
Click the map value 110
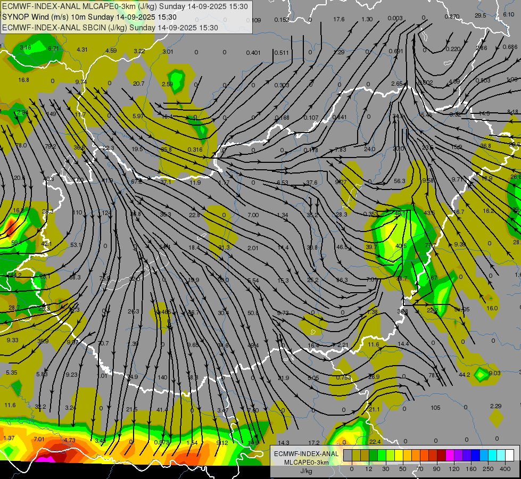pyautogui.click(x=77, y=212)
